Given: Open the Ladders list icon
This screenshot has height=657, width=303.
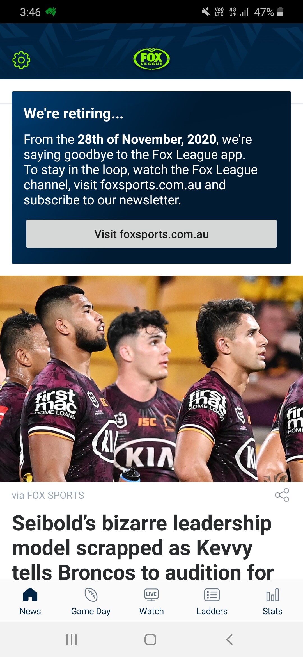Looking at the screenshot, I should click(x=212, y=594).
